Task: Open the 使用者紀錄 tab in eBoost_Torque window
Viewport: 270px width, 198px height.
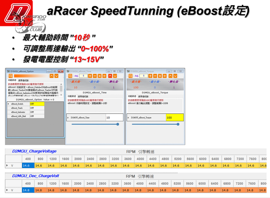Action: click(143, 97)
